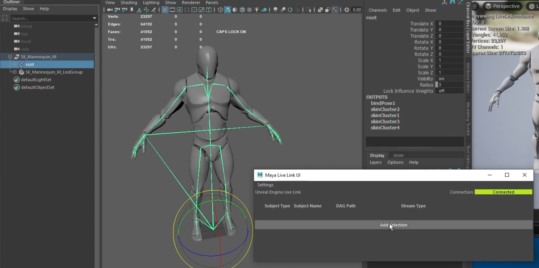Click the viewport bookmark icon

pos(132,10)
